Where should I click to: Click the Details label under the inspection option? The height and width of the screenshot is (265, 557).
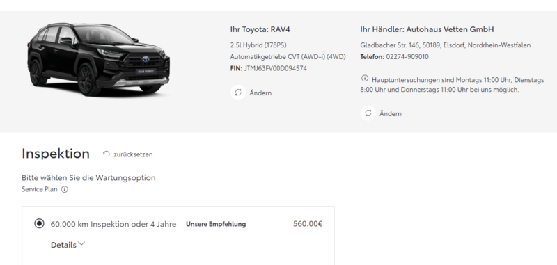63,245
